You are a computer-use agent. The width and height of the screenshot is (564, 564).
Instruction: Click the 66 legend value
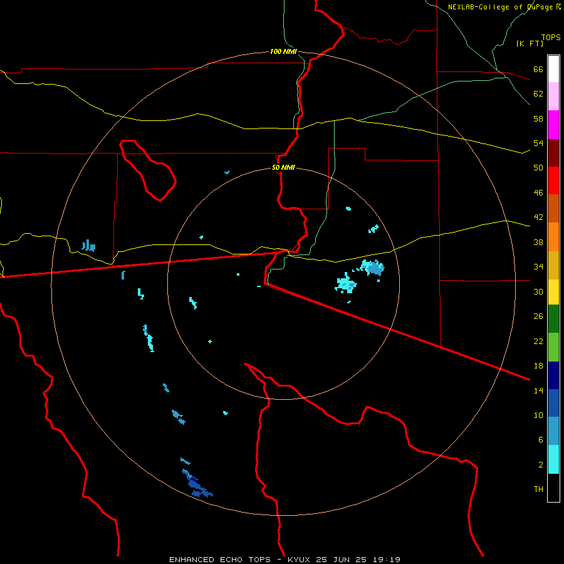click(x=538, y=69)
